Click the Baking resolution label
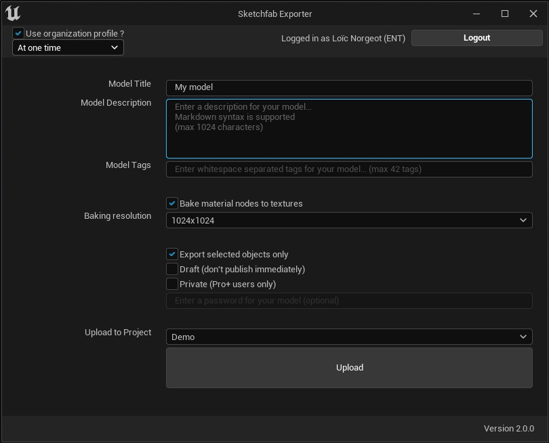Viewport: 549px width, 443px height. coord(118,216)
